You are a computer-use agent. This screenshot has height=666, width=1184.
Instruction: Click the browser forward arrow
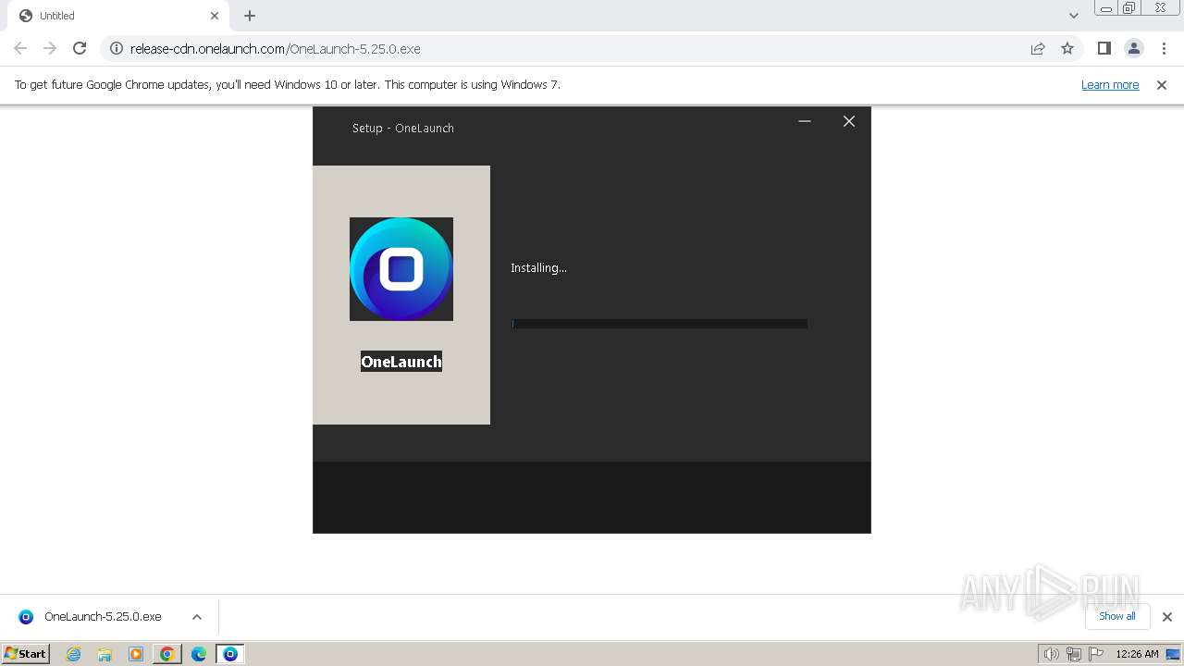(x=50, y=48)
